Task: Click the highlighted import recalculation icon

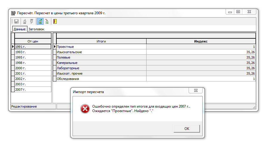Action: coord(40,21)
